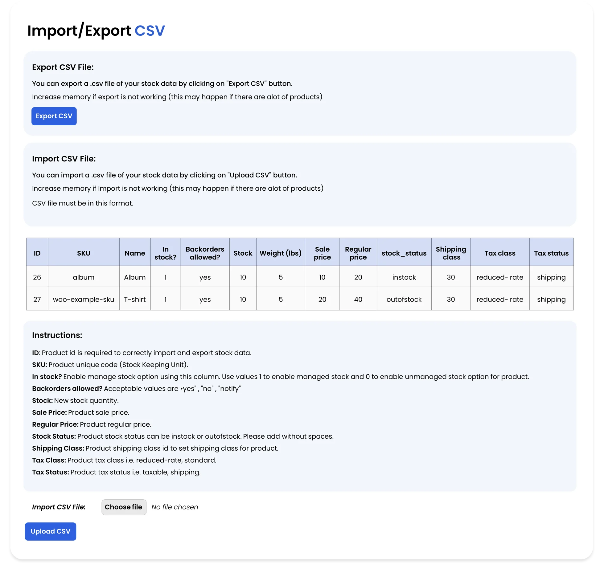Select the 'album' SKU cell
Viewport: 600px width, 564px height.
84,277
